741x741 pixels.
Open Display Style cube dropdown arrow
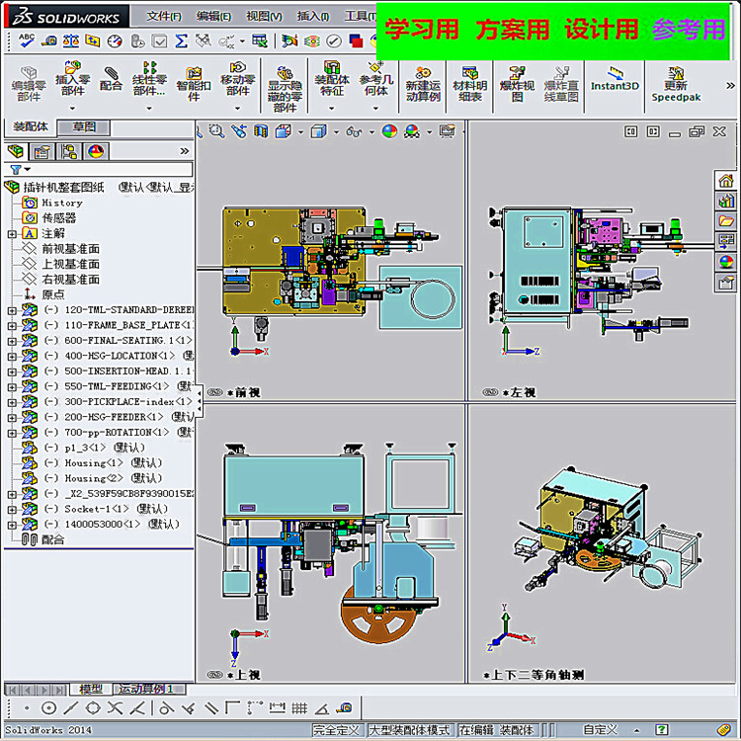coord(337,132)
